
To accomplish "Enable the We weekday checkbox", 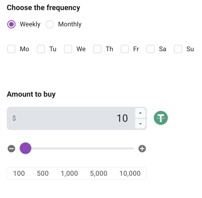I will [68, 49].
